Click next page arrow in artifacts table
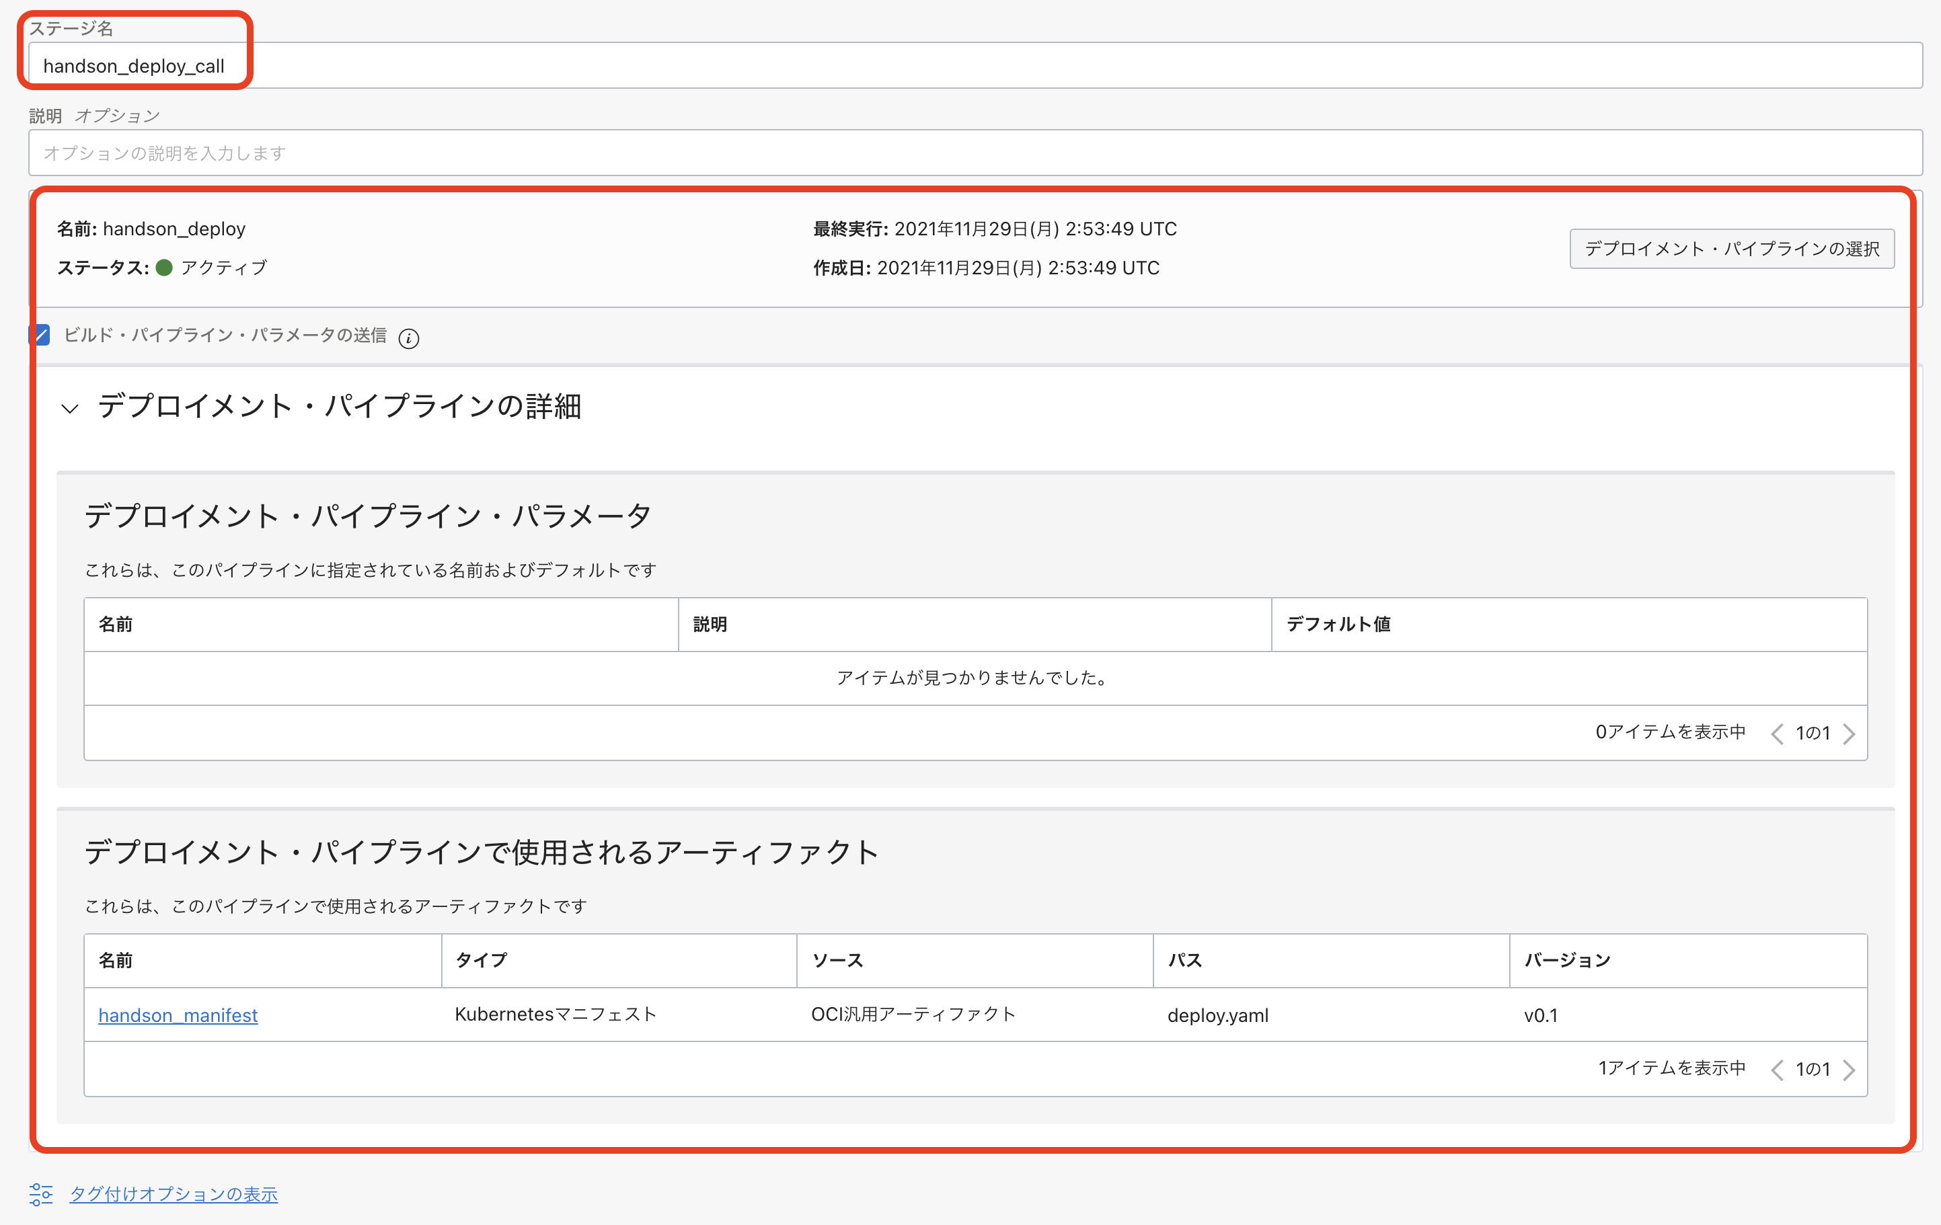The width and height of the screenshot is (1941, 1225). point(1850,1070)
